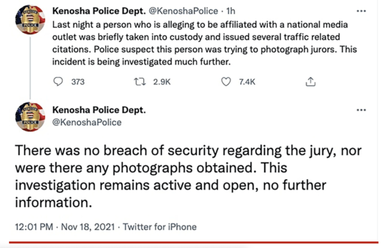Click the 1h timestamp on the first tweet
Image resolution: width=383 pixels, height=248 pixels.
pyautogui.click(x=231, y=11)
